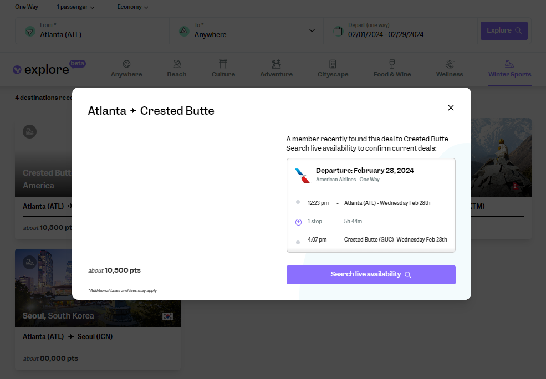546x379 pixels.
Task: Select the Food & Wine icon
Action: coord(392,64)
